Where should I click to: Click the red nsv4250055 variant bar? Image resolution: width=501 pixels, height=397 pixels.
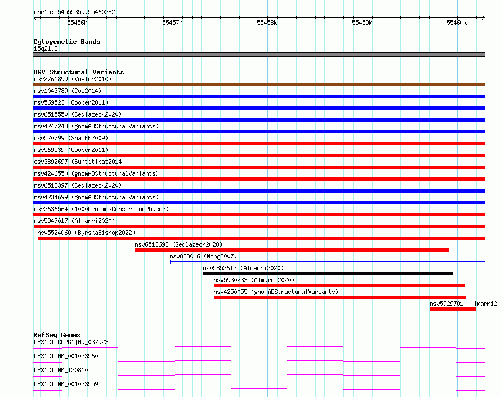click(339, 297)
